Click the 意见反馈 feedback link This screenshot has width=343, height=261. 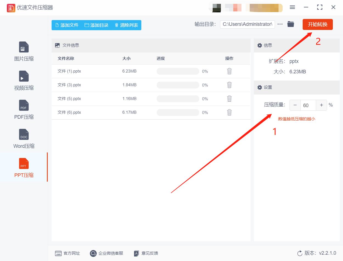pyautogui.click(x=145, y=253)
